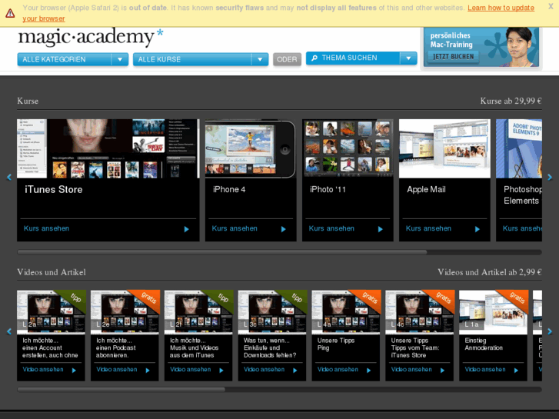
Task: Click play arrow in iPhone 4 card
Action: coord(284,229)
